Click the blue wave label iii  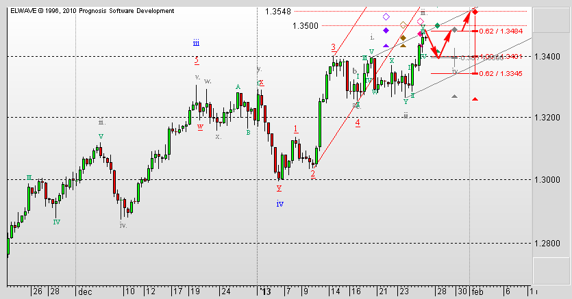[196, 42]
